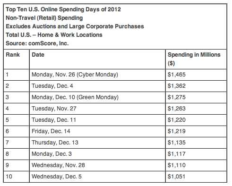The image size is (232, 186).
Task: Click the table title about 2012 spending
Action: [x=63, y=9]
